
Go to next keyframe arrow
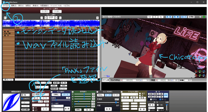(x=60, y=18)
